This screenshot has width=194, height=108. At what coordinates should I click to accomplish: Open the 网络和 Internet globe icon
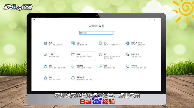click(128, 43)
